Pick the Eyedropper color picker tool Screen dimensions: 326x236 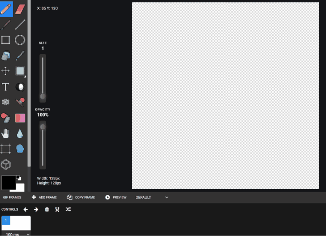tap(20, 56)
